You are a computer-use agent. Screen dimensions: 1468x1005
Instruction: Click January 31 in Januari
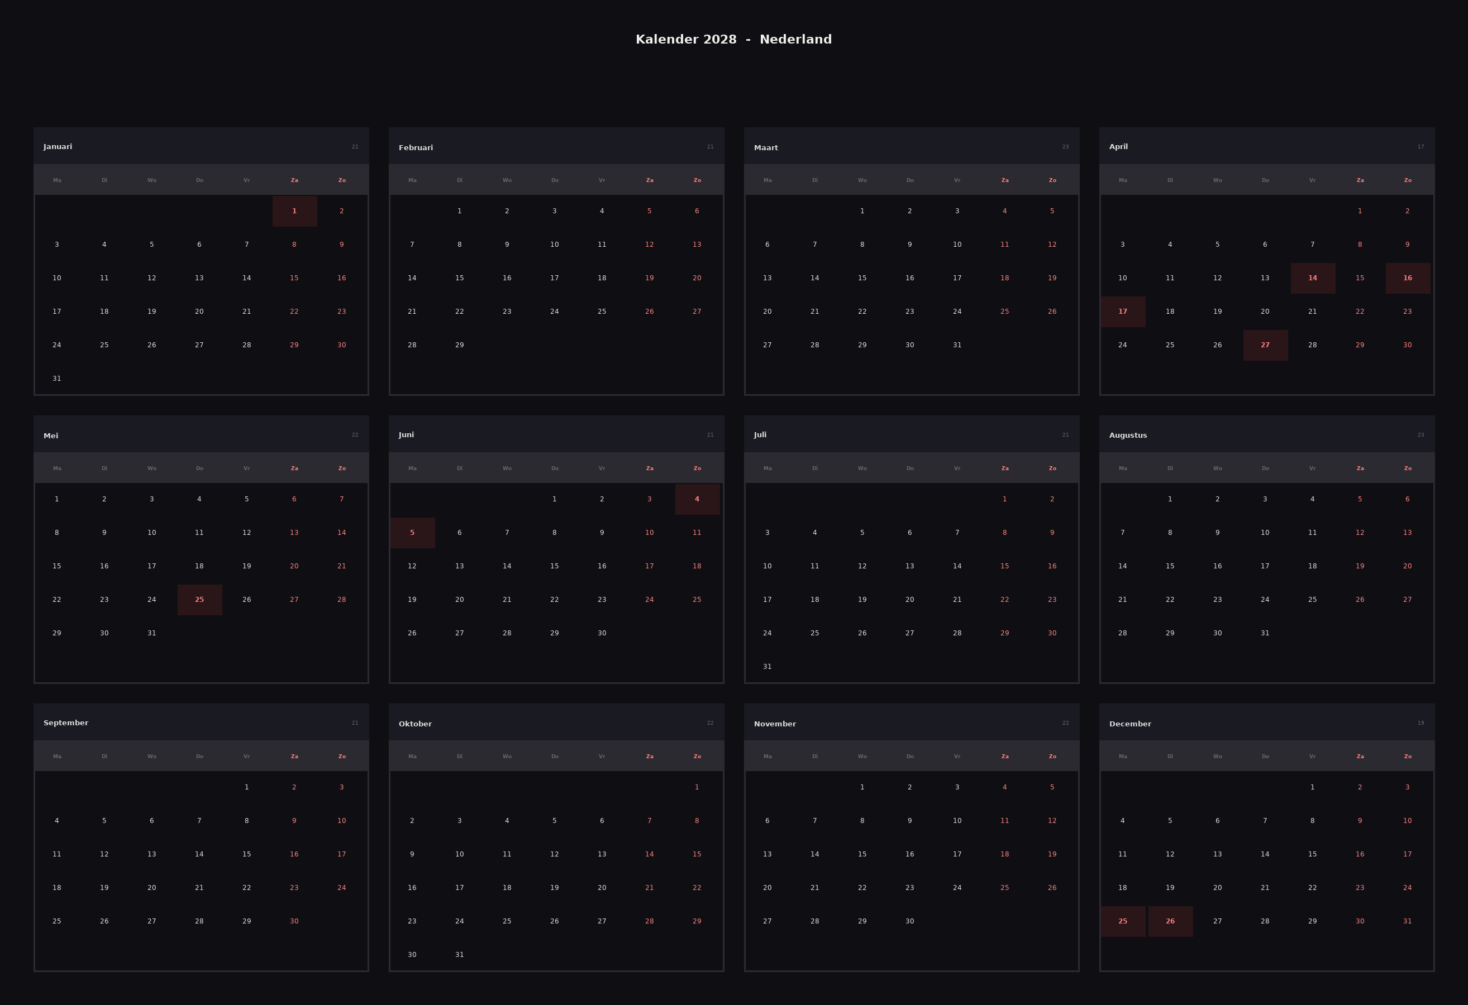tap(57, 378)
